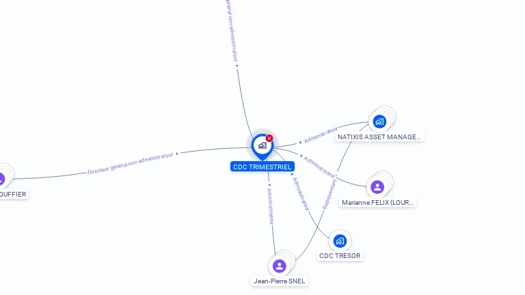525x295 pixels.
Task: Select the NATIXIS ASSET MANAGEMENT company node icon
Action: [x=379, y=122]
